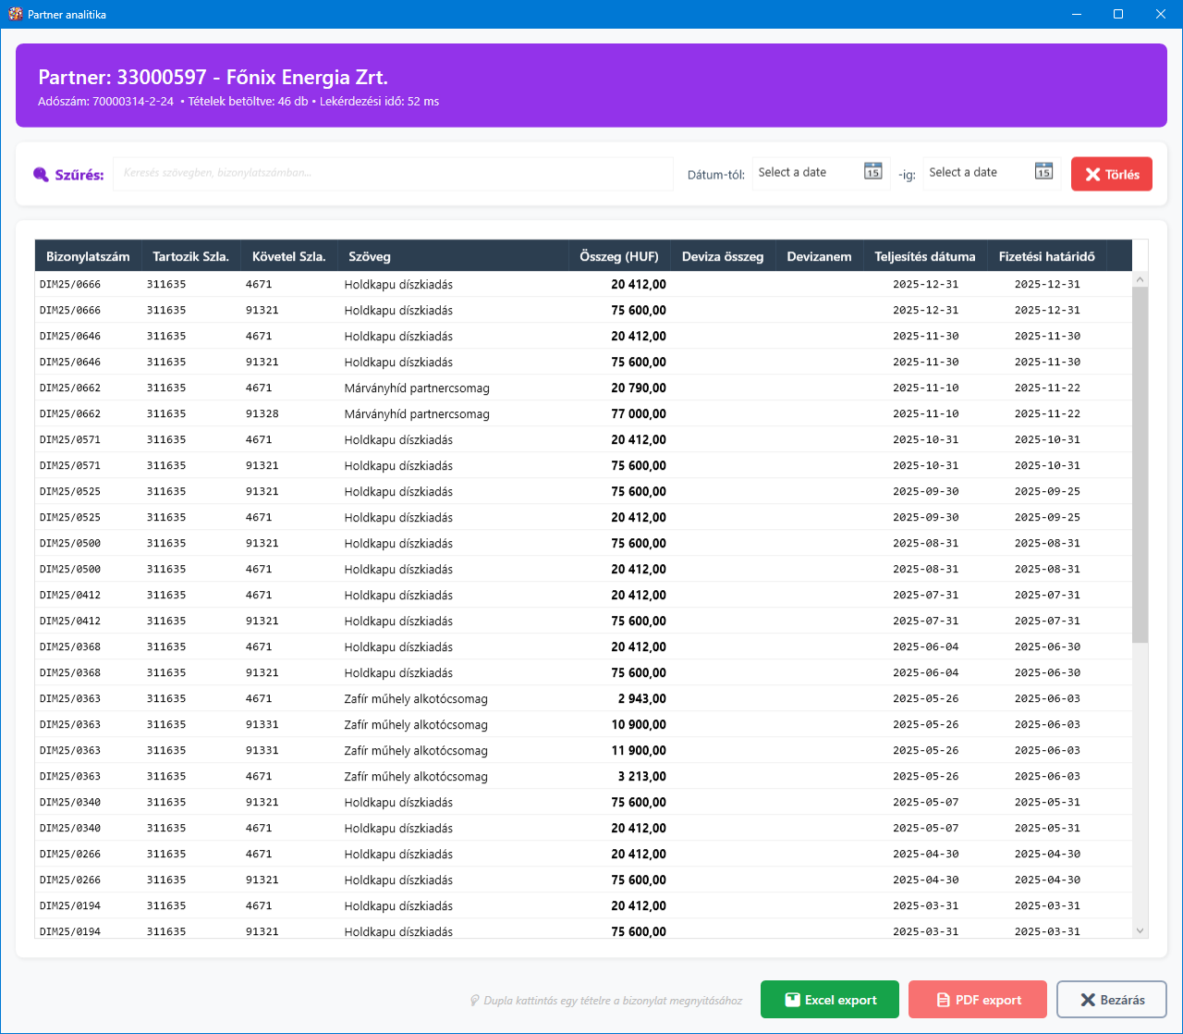
Task: Close the dialog with Bezárás button
Action: (1111, 999)
